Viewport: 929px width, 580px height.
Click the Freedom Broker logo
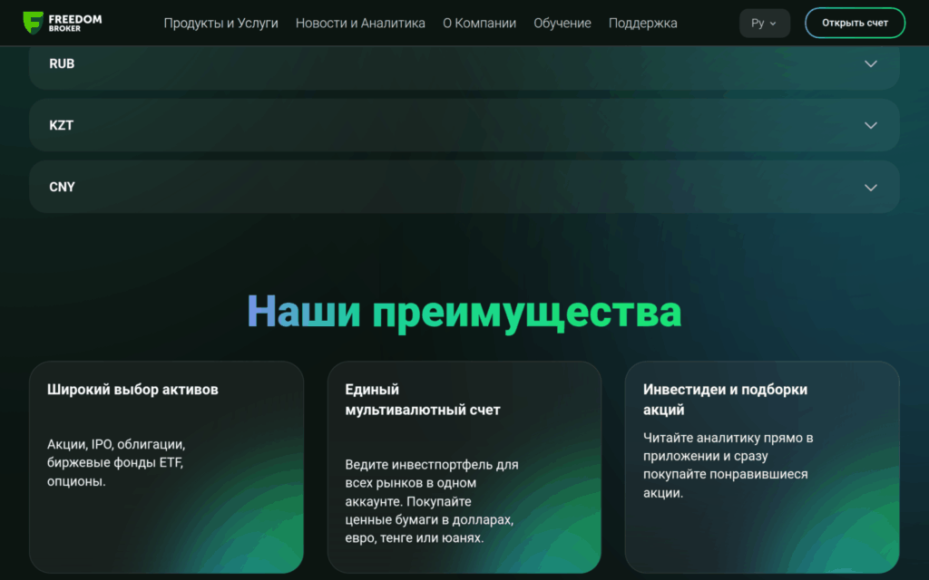tap(63, 23)
